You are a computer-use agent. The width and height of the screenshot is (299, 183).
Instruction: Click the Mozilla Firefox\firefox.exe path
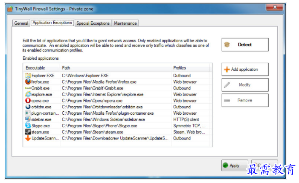[99, 82]
